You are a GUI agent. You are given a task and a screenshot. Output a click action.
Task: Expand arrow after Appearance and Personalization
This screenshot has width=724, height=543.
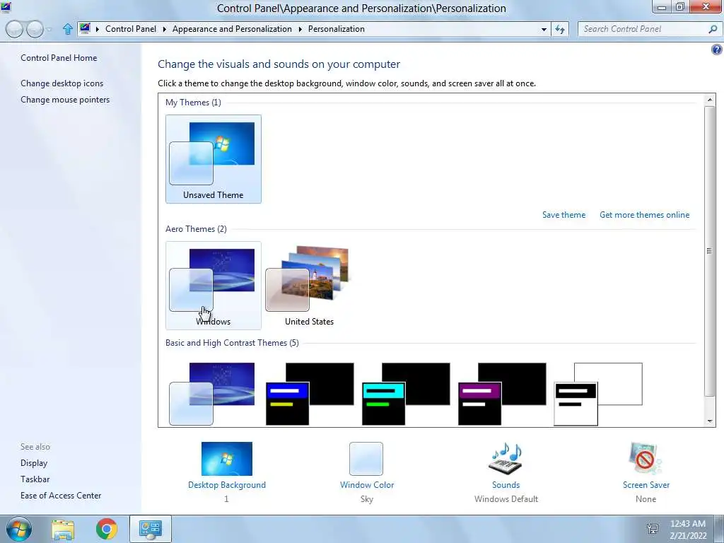click(x=300, y=29)
